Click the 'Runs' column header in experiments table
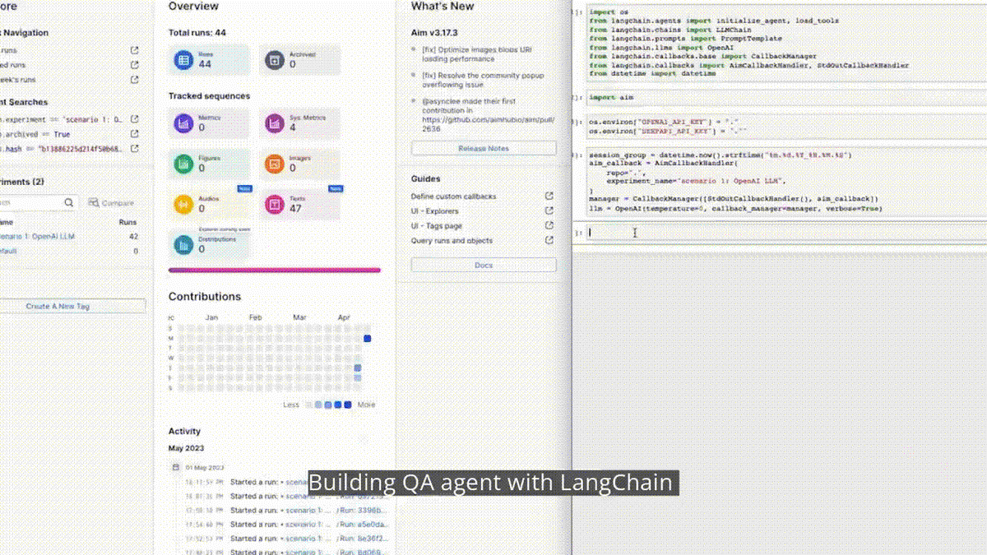The width and height of the screenshot is (987, 555). click(128, 222)
